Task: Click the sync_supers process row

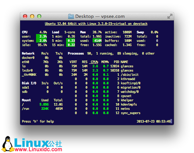Action: tap(107, 113)
